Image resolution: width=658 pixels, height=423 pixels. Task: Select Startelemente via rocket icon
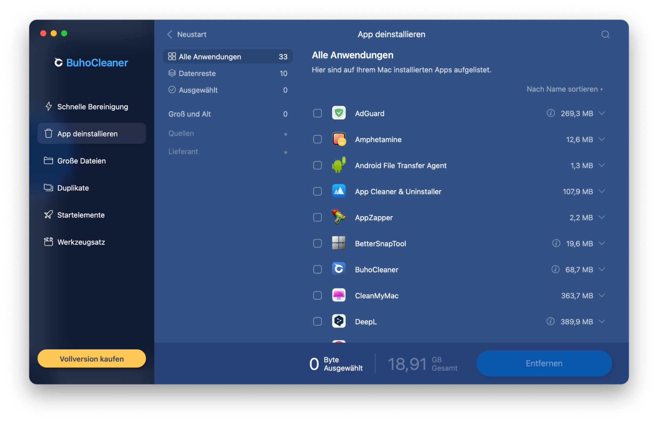point(48,215)
